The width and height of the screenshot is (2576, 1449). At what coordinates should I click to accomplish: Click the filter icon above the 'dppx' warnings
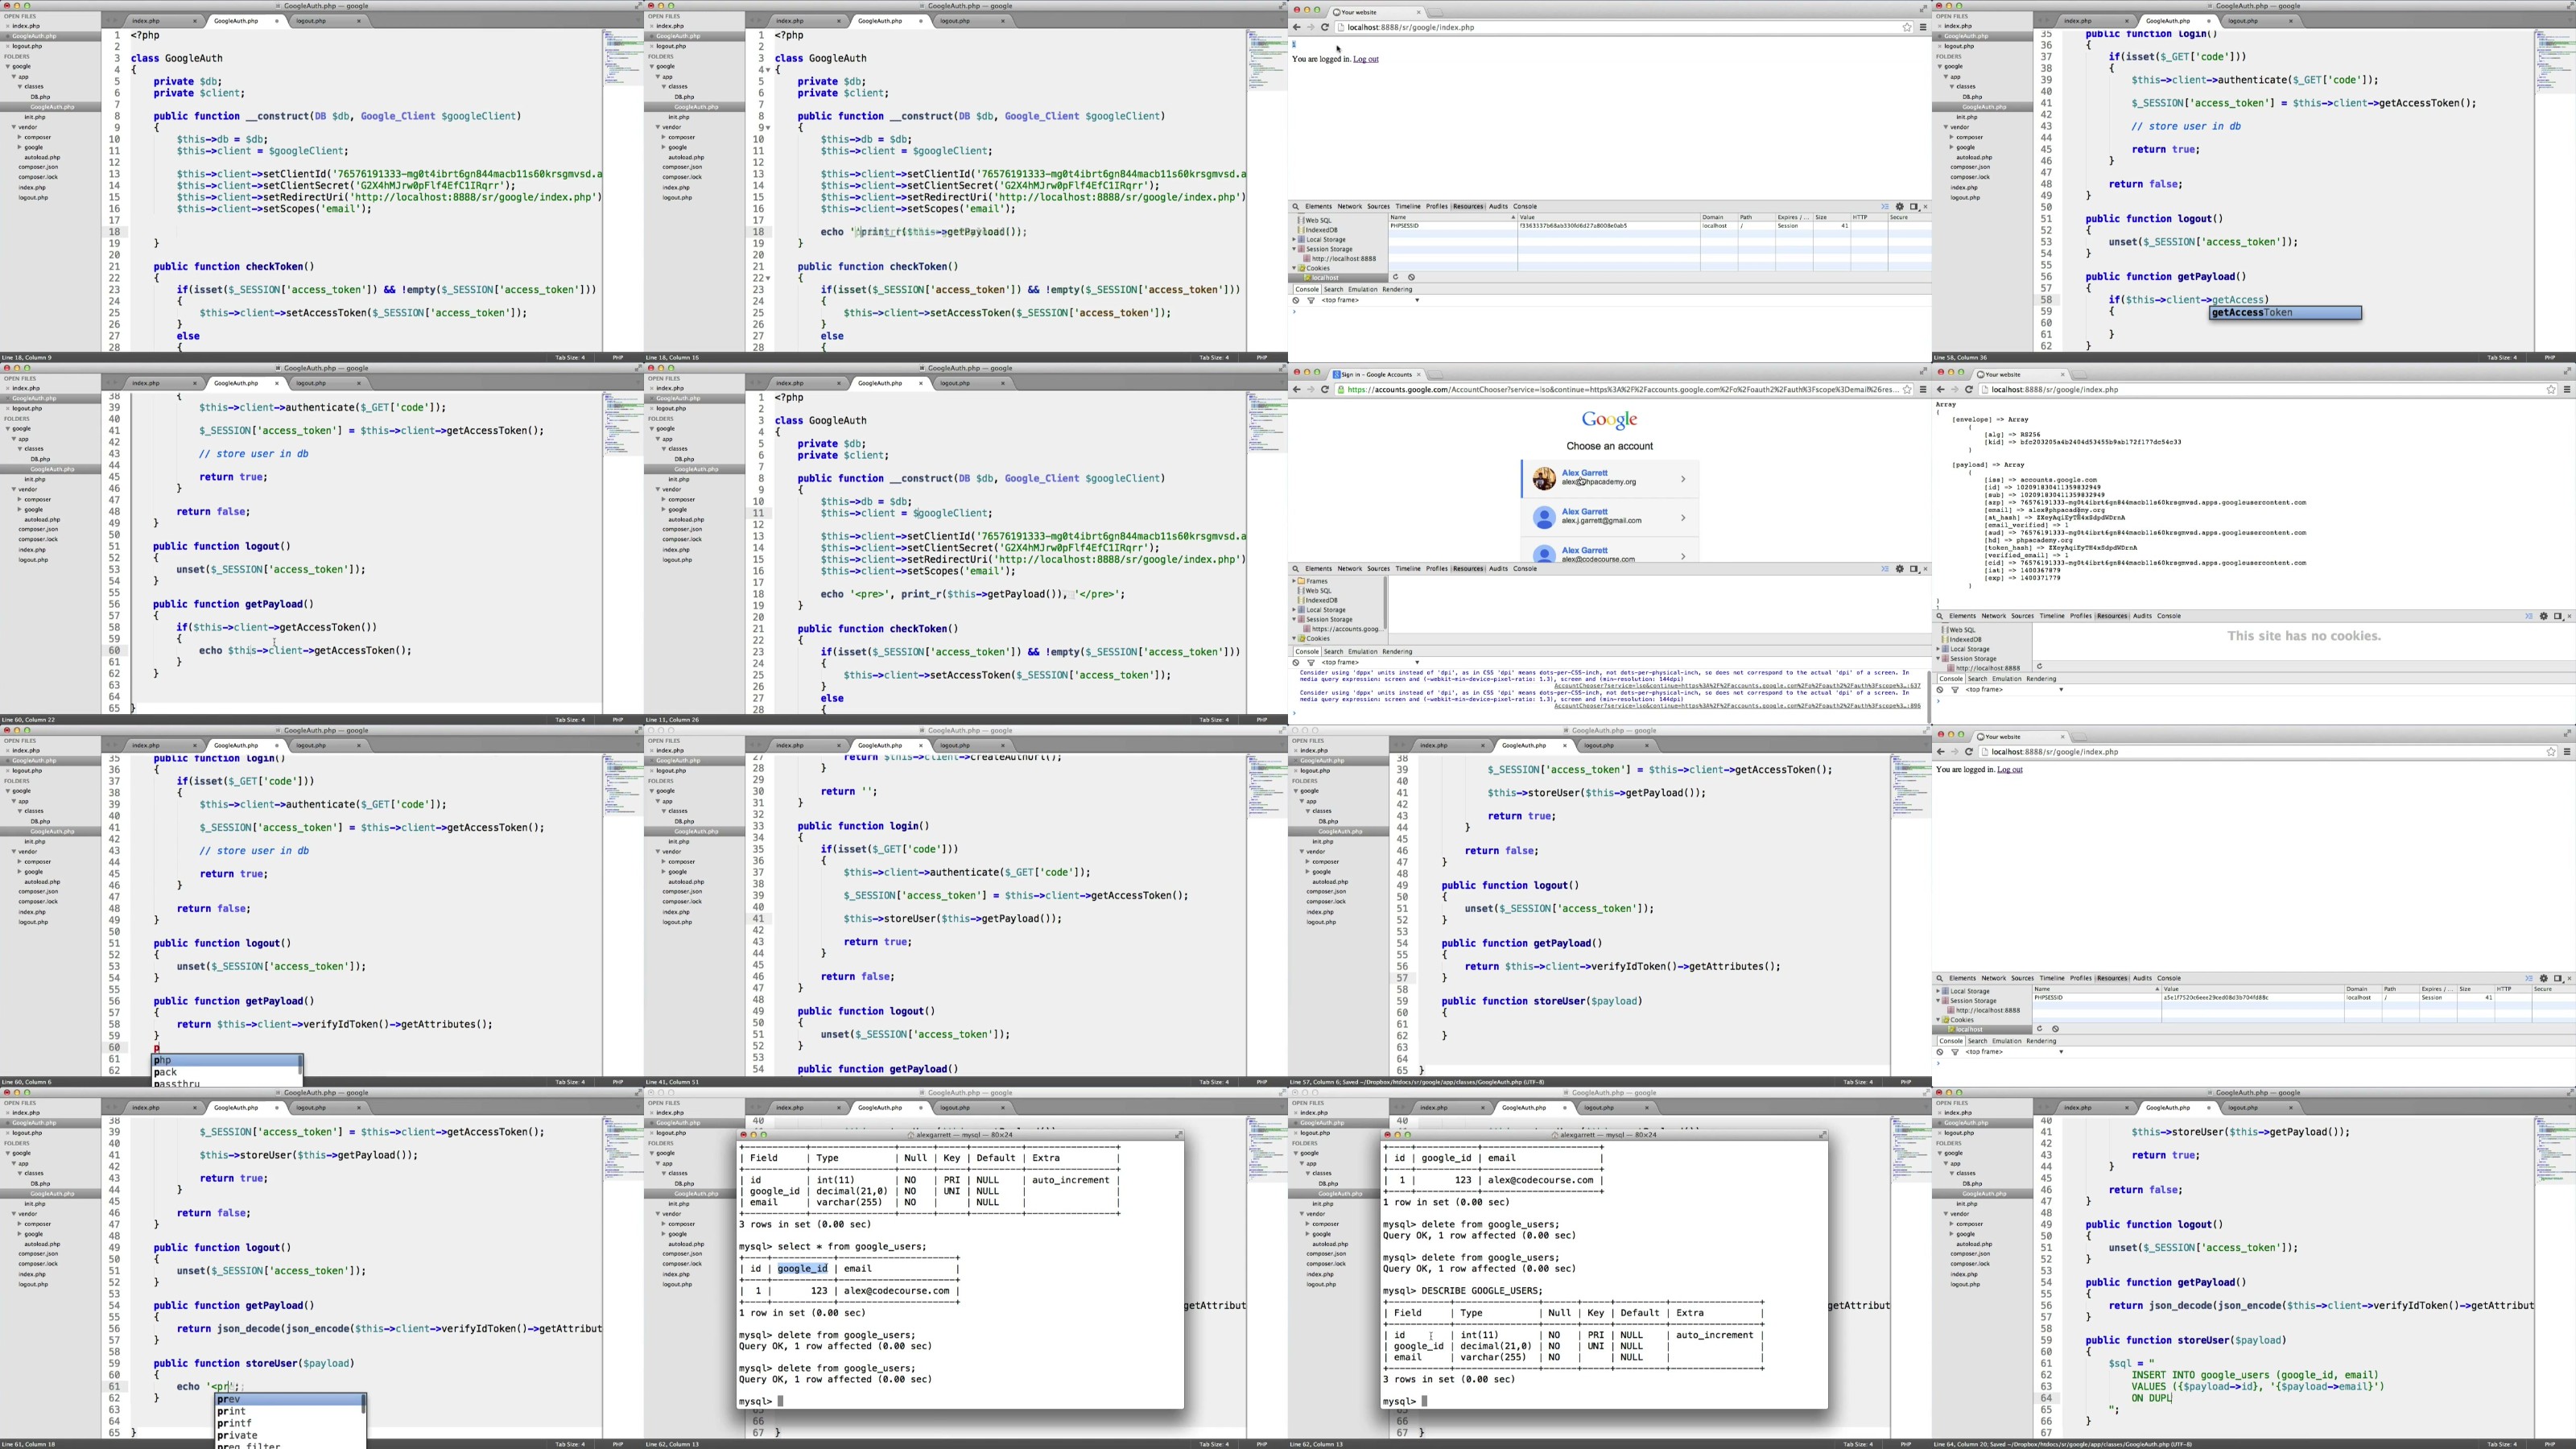[1311, 663]
